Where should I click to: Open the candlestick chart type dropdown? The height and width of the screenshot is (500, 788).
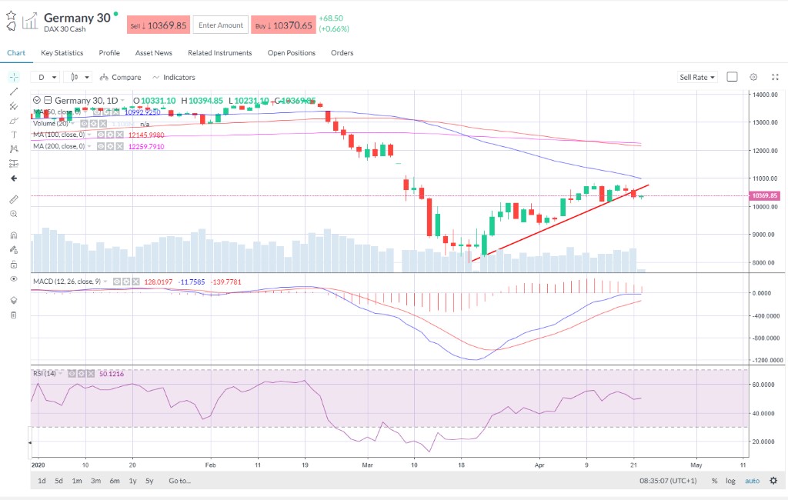point(78,77)
